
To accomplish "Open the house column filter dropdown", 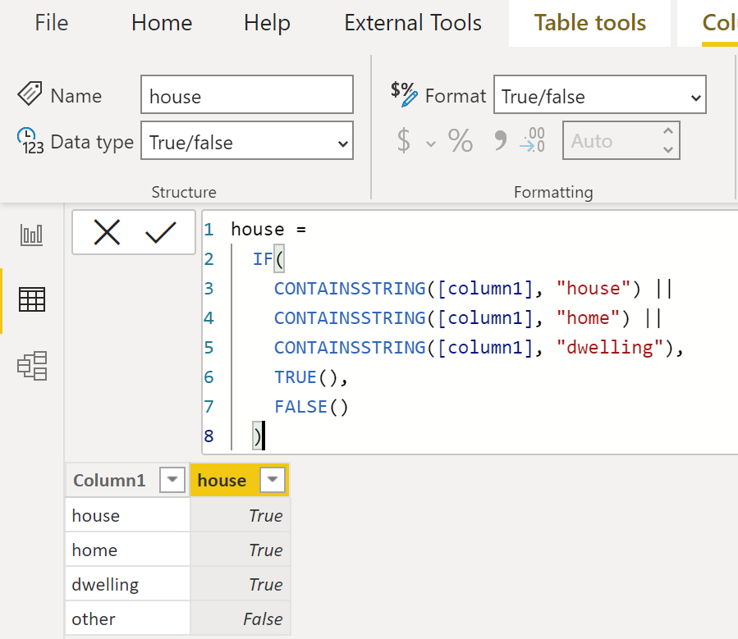I will (272, 480).
